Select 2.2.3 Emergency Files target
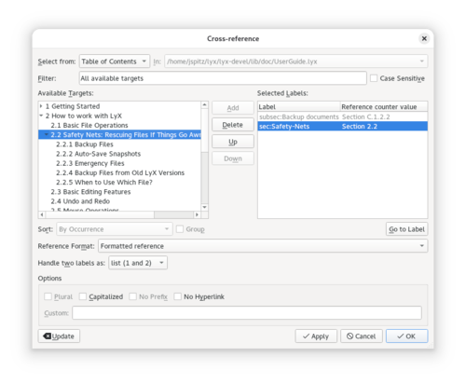 point(90,163)
